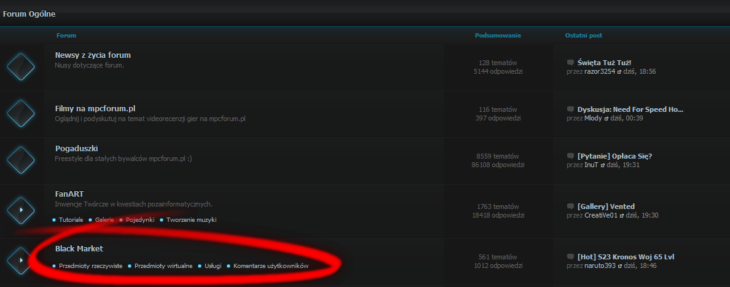Click speech bubble icon beside Dyskusja: Need For Speed
Screen dimensions: 730x287
(570, 109)
